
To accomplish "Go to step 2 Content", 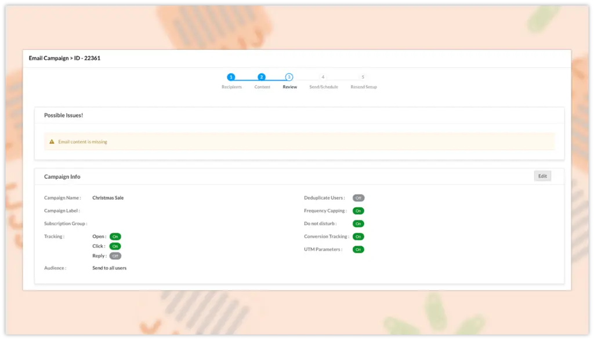I will pyautogui.click(x=262, y=77).
